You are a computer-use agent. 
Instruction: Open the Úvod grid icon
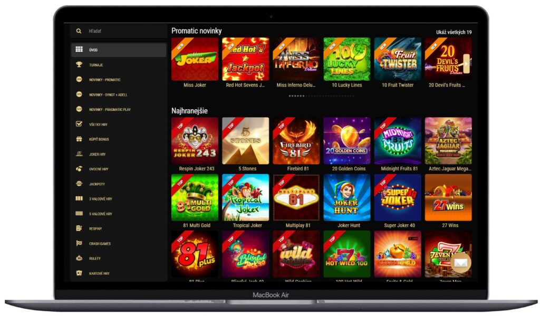(79, 50)
